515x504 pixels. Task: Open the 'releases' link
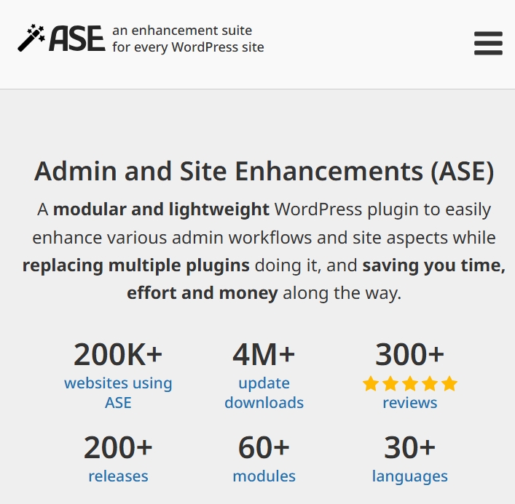(118, 476)
